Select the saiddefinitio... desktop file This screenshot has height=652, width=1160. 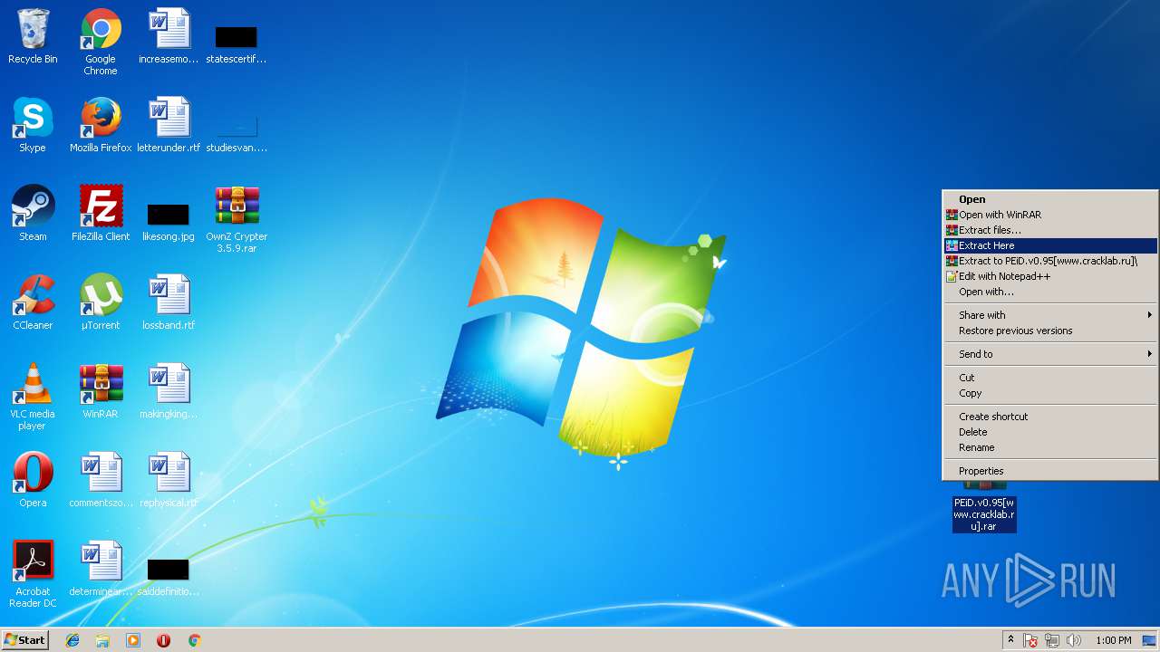(169, 578)
